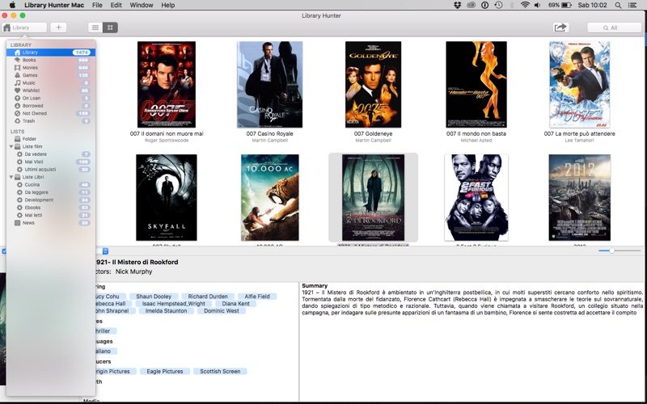Select the Books category icon
Image resolution: width=647 pixels, height=404 pixels.
pos(17,60)
